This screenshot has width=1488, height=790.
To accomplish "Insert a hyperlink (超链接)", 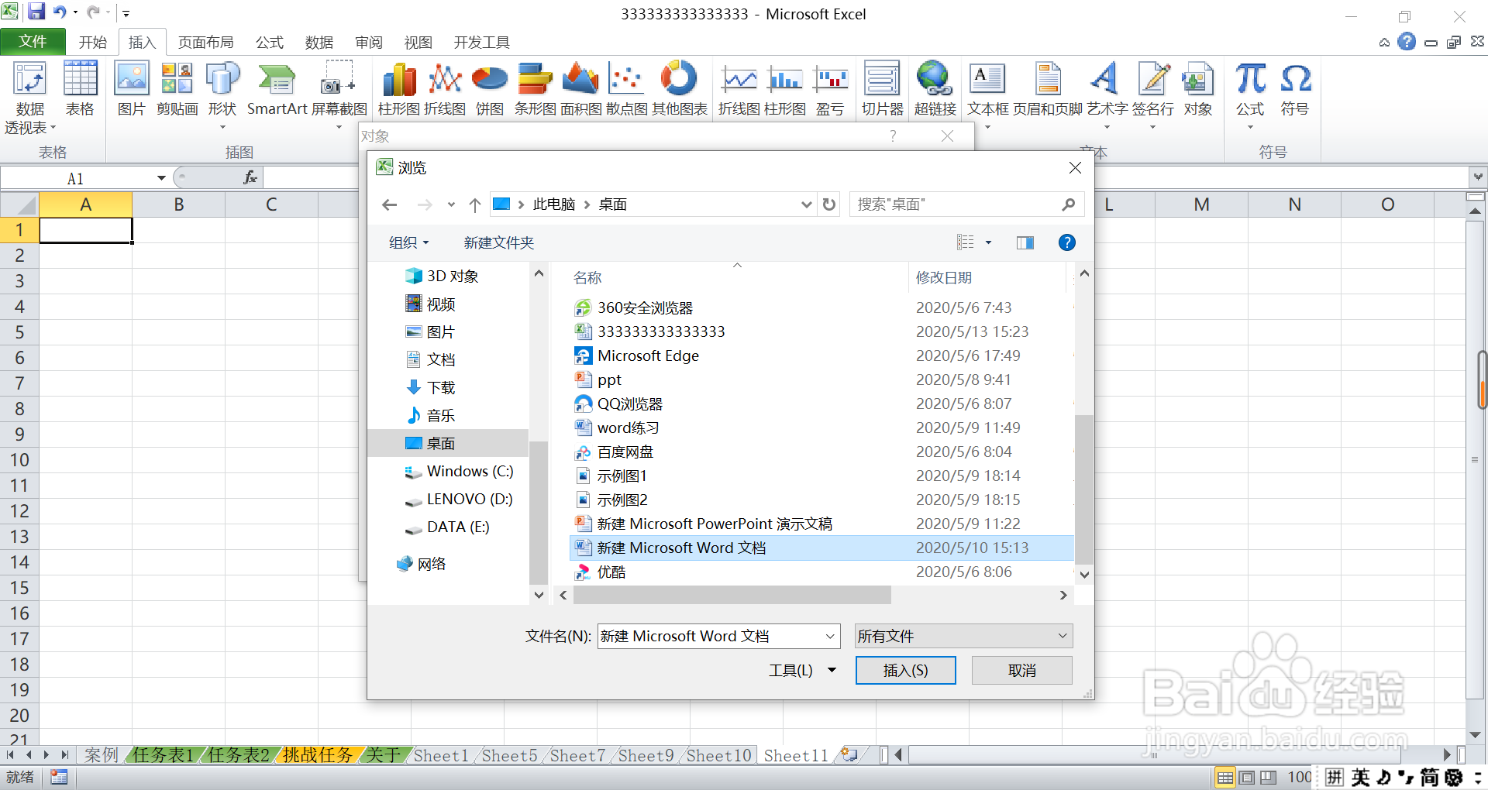I will [x=935, y=89].
